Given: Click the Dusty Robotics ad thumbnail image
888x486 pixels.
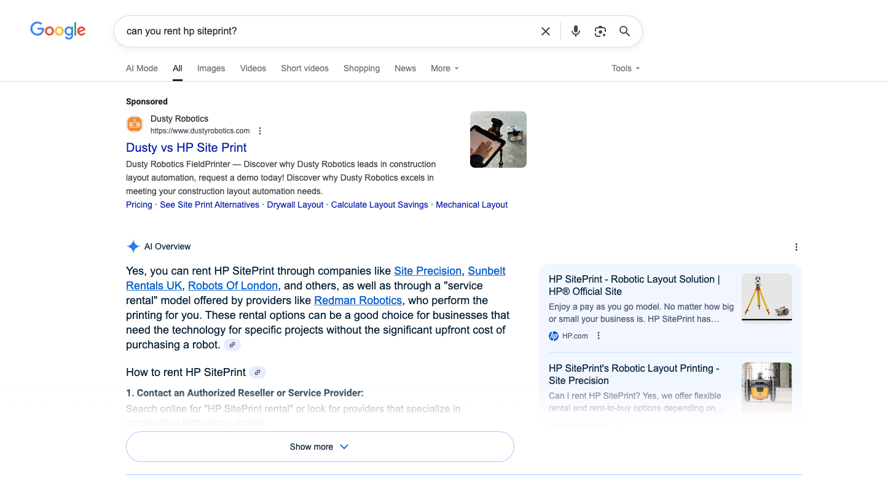Looking at the screenshot, I should tap(498, 139).
